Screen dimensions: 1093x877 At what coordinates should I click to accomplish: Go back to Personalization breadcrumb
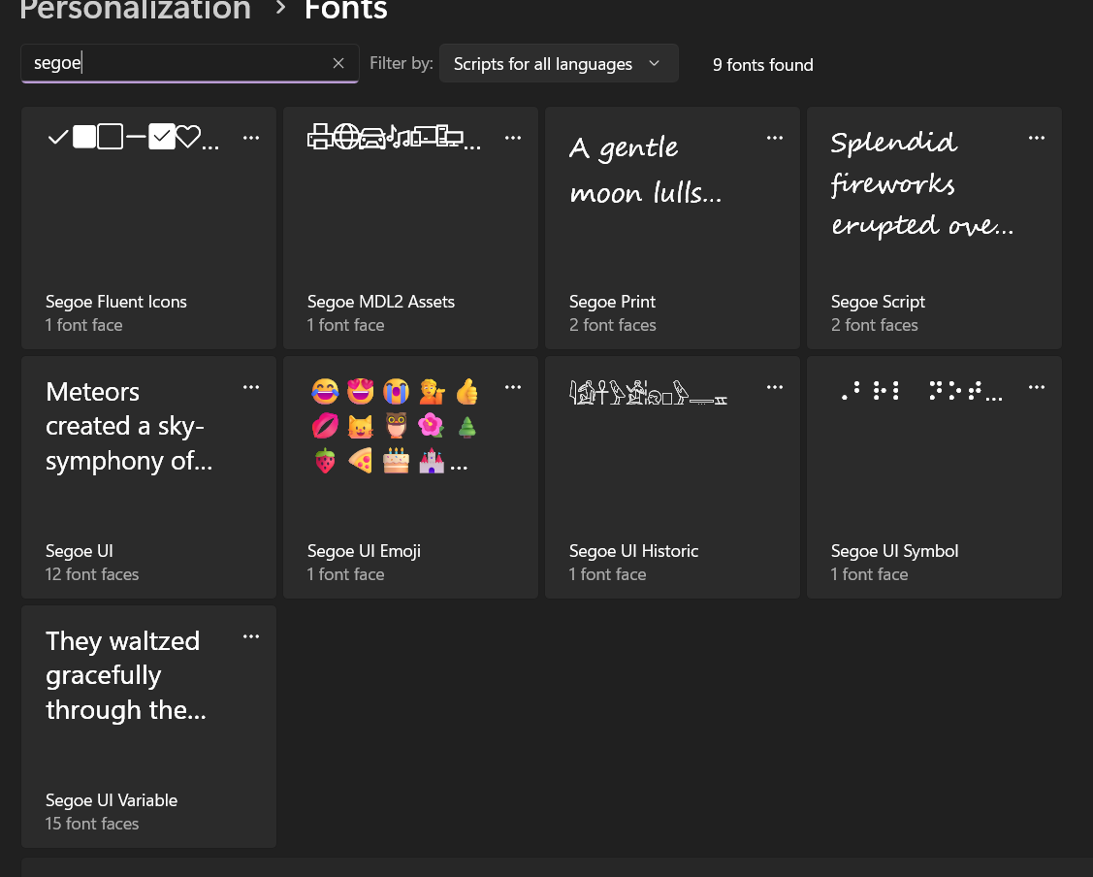135,10
